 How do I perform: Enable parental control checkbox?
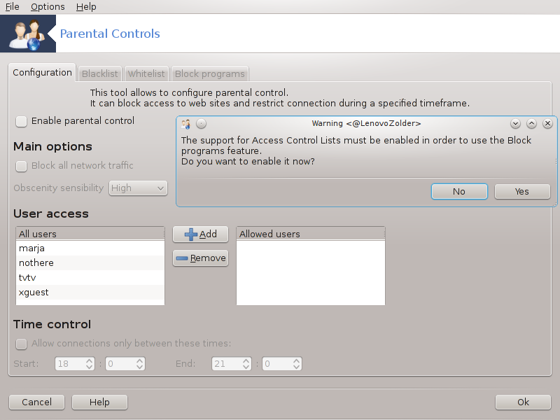[x=22, y=121]
